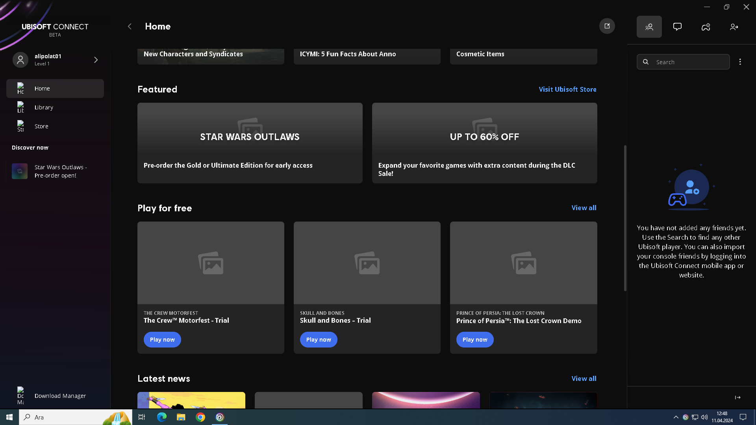756x425 pixels.
Task: Click the taskbar Ara search box
Action: tap(75, 417)
